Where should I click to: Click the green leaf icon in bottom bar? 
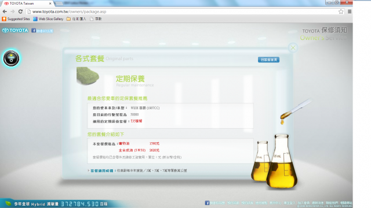(x=8, y=203)
